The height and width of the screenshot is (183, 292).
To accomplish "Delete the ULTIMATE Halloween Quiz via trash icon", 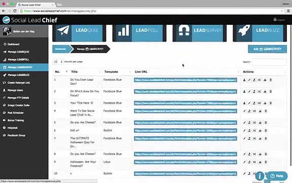I will (266, 139).
